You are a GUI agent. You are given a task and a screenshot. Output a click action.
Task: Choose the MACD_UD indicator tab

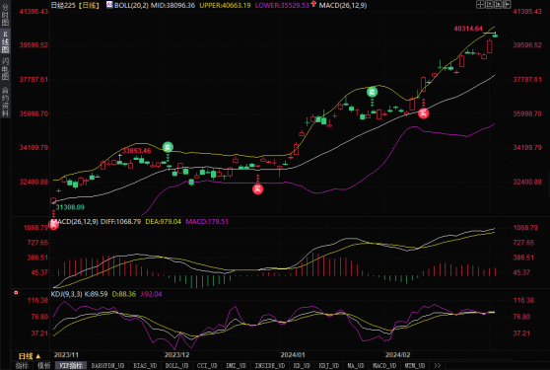coord(384,366)
